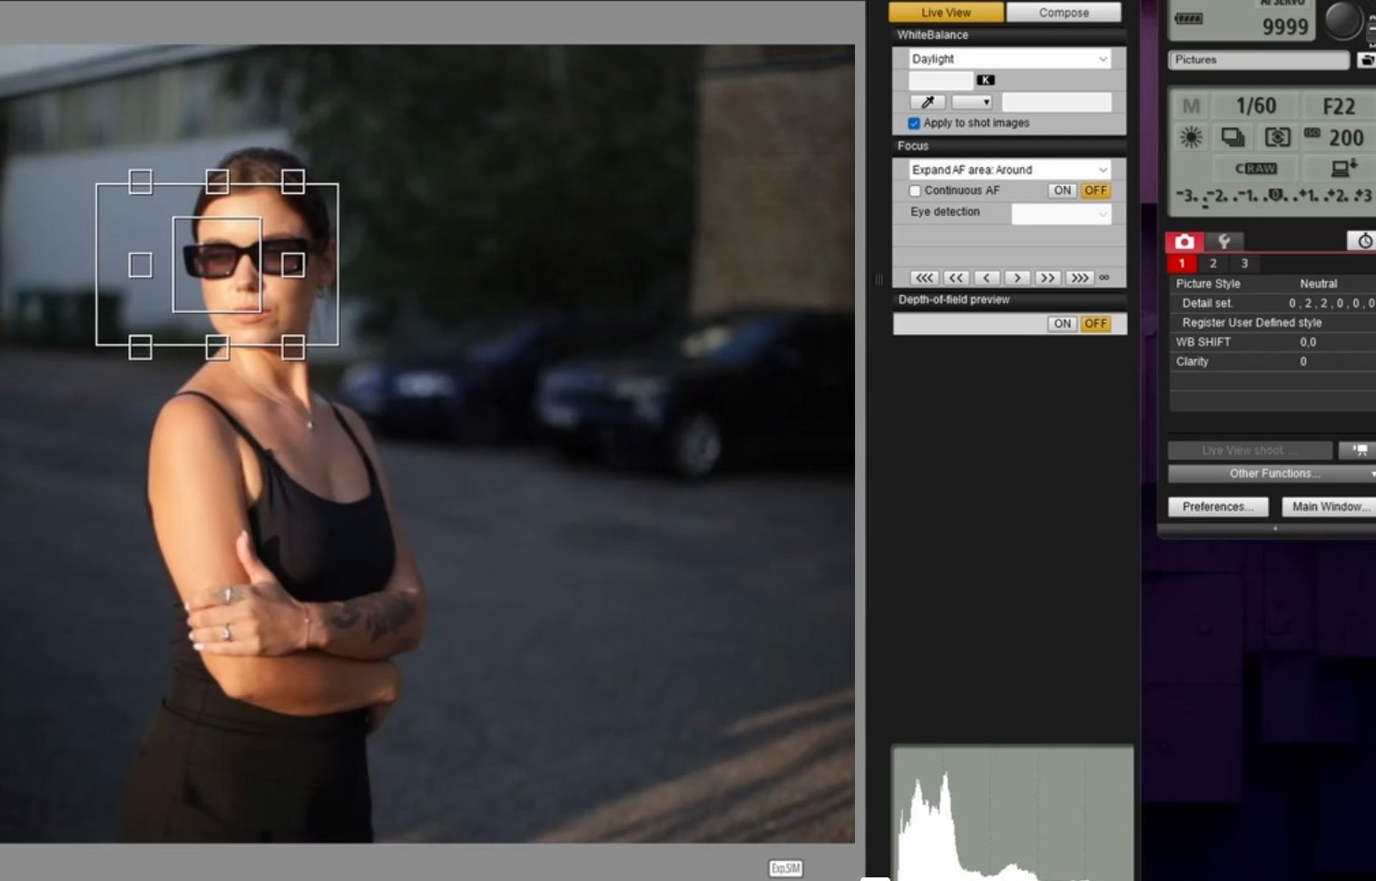Open the drive mode continuous shooting icon
The height and width of the screenshot is (881, 1376).
point(1233,138)
